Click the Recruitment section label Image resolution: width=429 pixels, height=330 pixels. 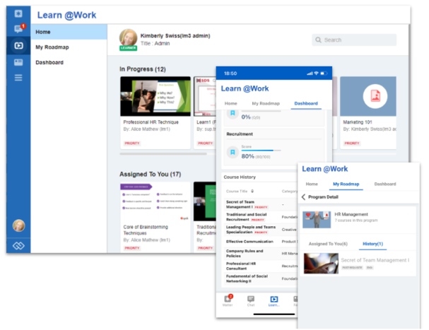point(240,134)
